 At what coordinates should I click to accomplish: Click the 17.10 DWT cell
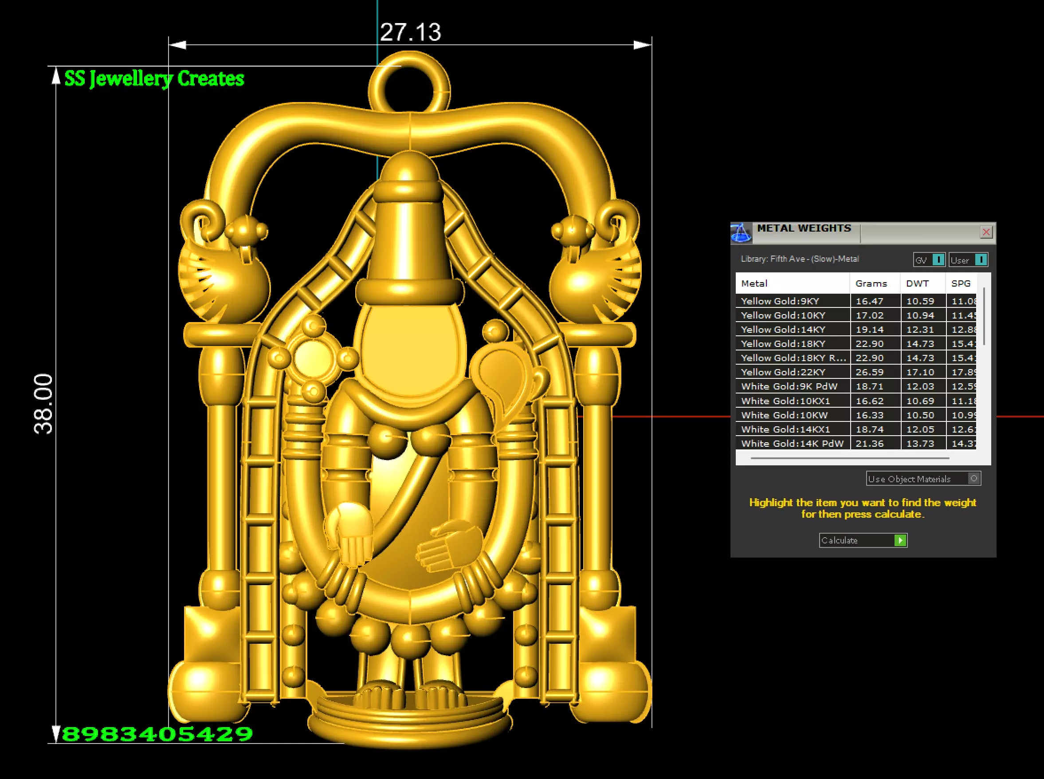[x=923, y=372]
